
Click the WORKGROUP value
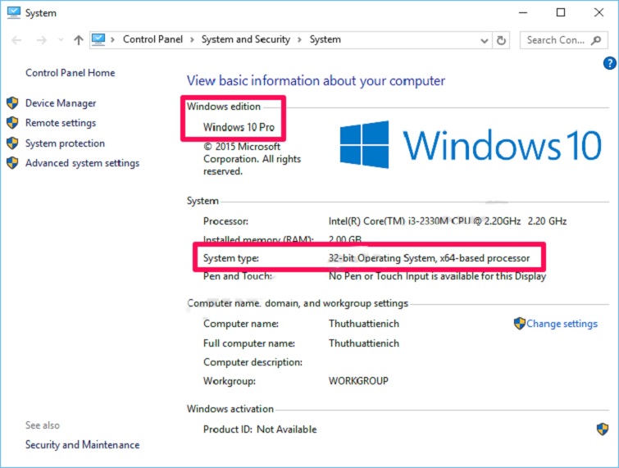pos(358,381)
